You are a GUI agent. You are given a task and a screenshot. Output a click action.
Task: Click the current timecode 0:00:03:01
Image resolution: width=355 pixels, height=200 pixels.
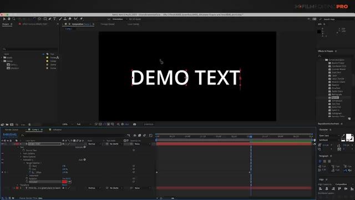pyautogui.click(x=10, y=134)
